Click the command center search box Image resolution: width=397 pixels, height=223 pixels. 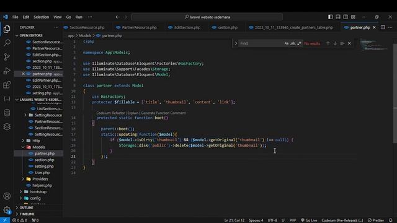[x=207, y=17]
